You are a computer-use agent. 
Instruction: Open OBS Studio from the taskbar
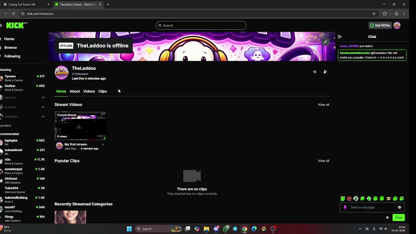[273, 229]
